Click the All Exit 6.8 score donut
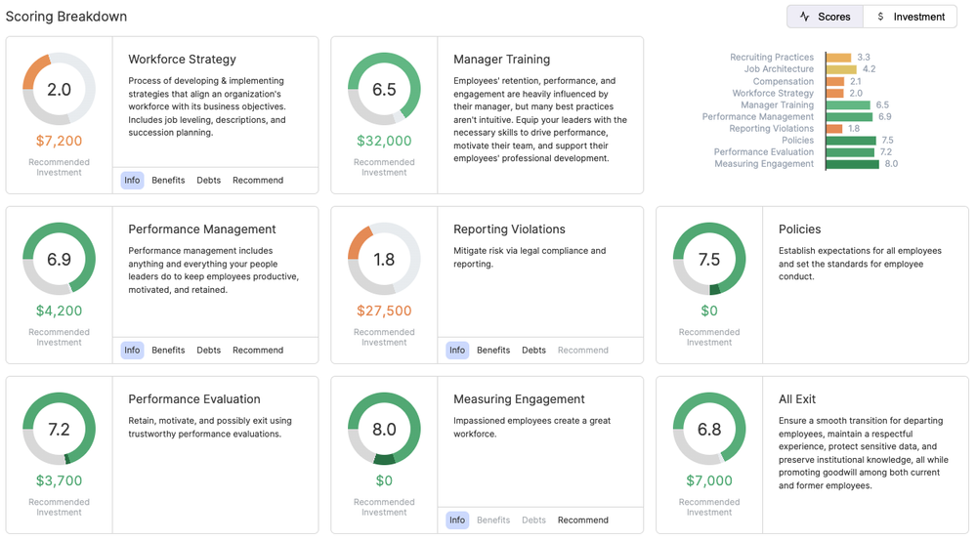977x541 pixels. [709, 429]
